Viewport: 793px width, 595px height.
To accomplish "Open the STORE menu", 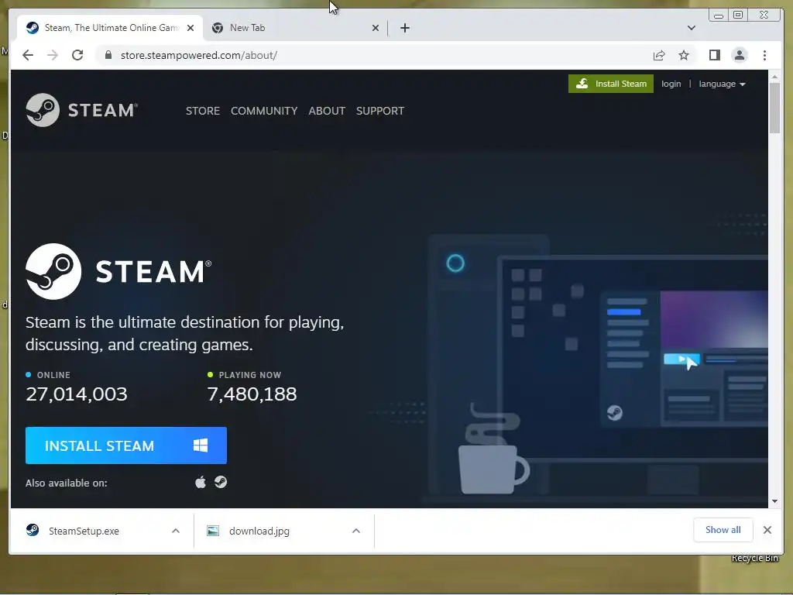I will (x=203, y=111).
